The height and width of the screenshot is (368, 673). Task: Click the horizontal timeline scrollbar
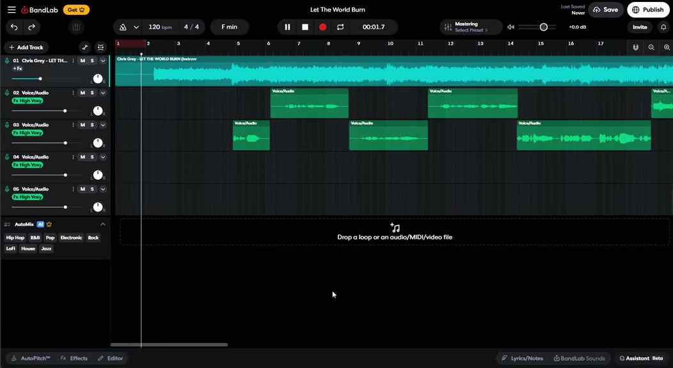tap(169, 344)
